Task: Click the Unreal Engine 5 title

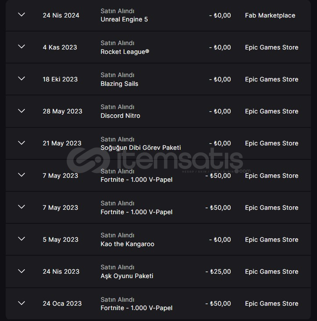Action: click(x=124, y=20)
